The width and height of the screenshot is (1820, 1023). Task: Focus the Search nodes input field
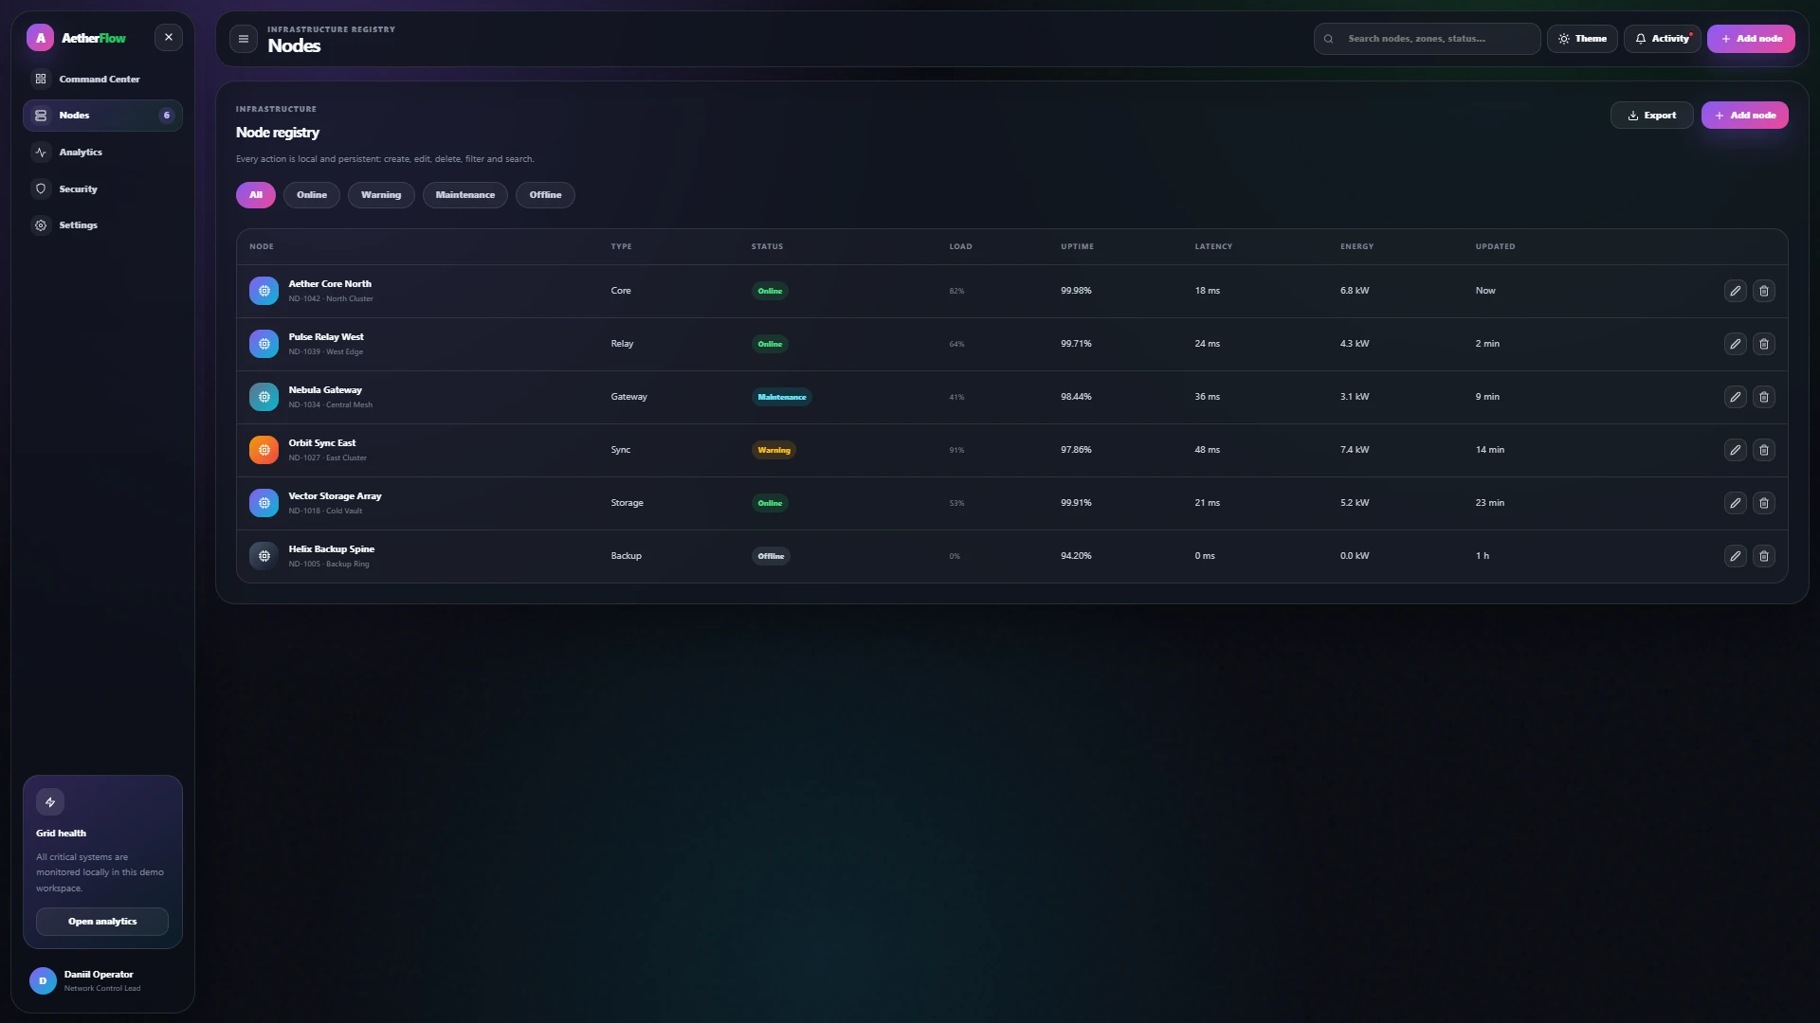[1427, 39]
